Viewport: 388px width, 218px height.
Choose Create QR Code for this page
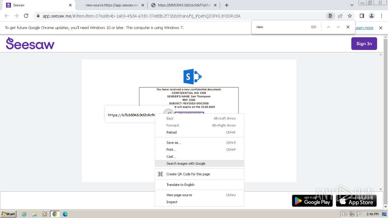199,174
